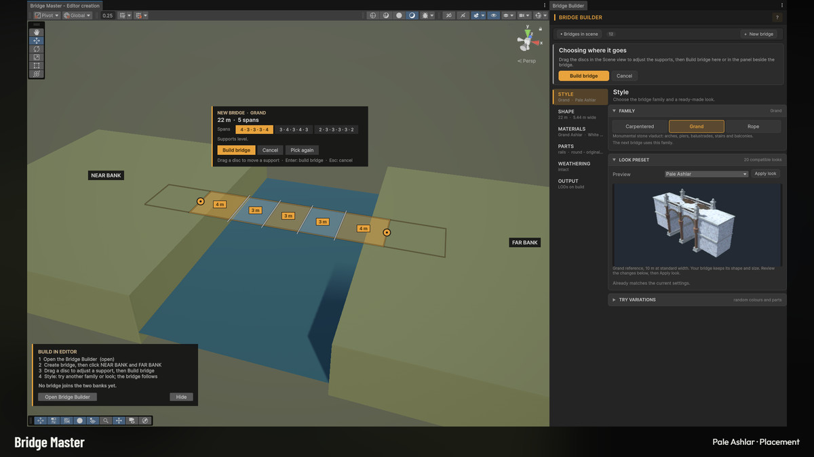The height and width of the screenshot is (457, 814).
Task: Select the Scale tool
Action: 37,57
